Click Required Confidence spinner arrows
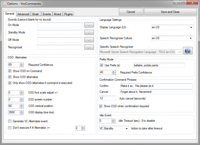Viewport: 200px width, 145px height. [x=22, y=65]
